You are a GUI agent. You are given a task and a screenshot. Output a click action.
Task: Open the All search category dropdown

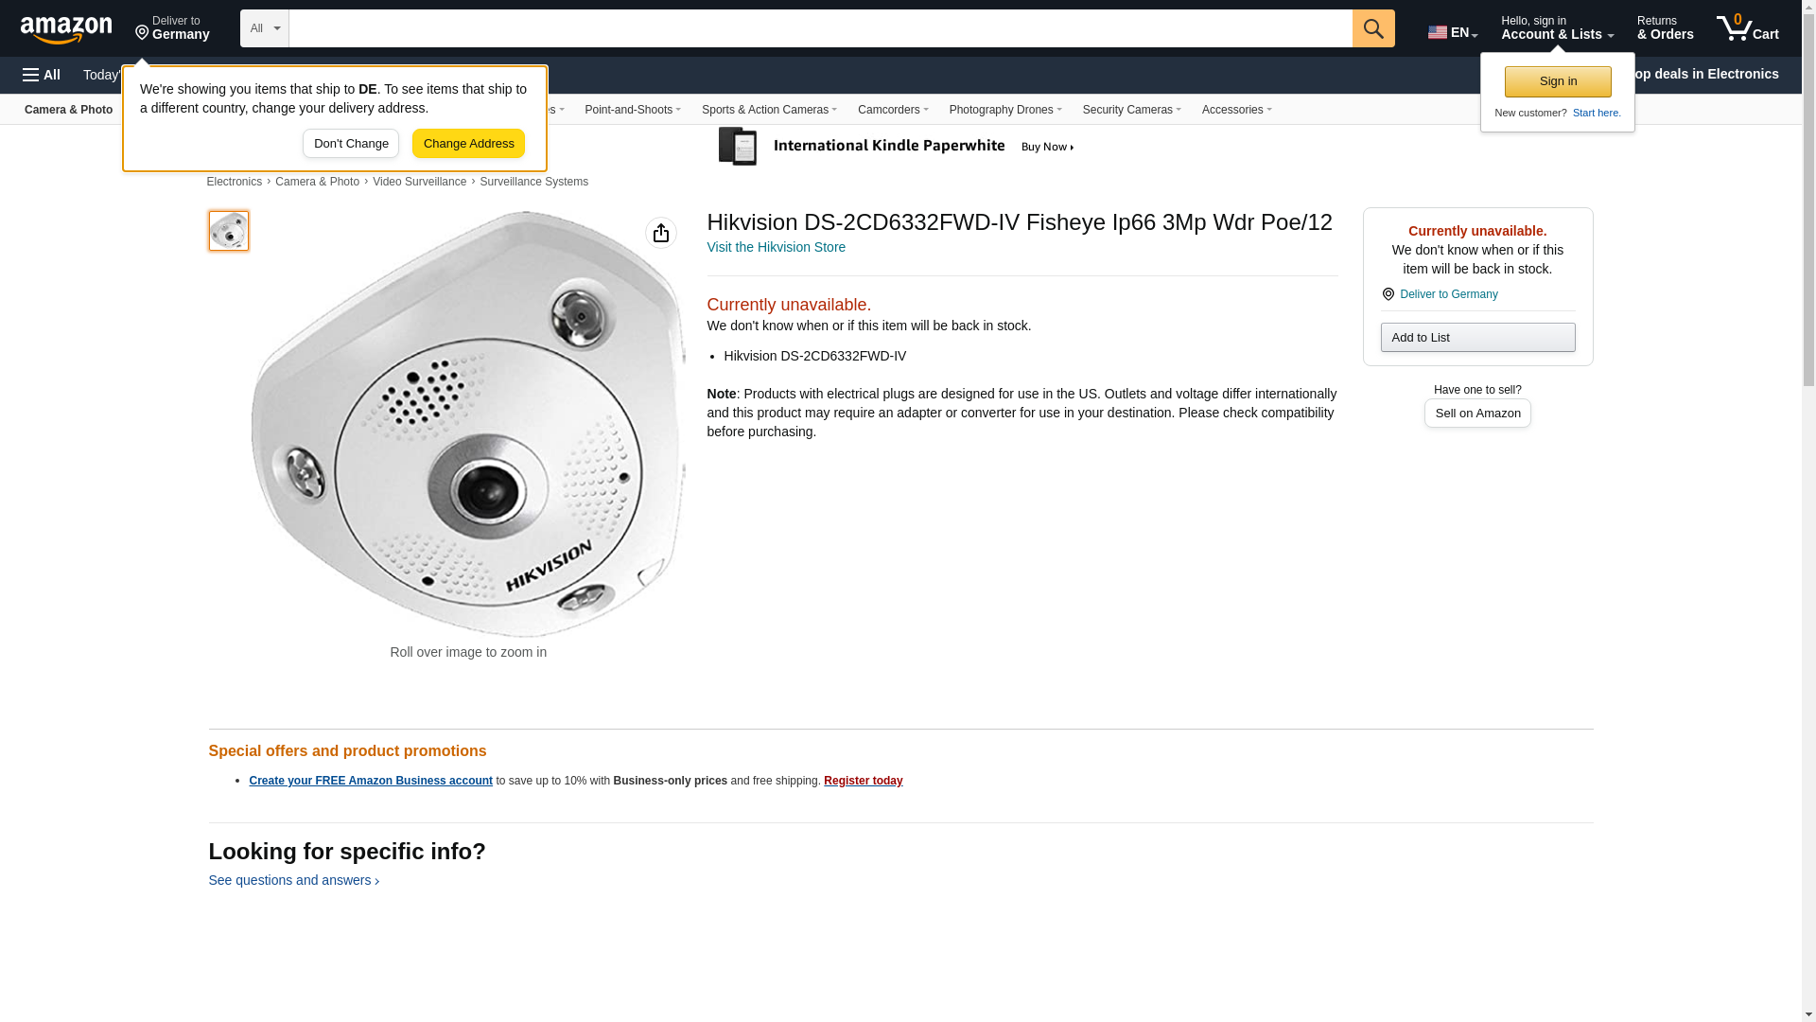tap(264, 28)
